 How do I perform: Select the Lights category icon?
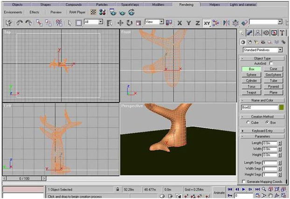pyautogui.click(x=256, y=42)
